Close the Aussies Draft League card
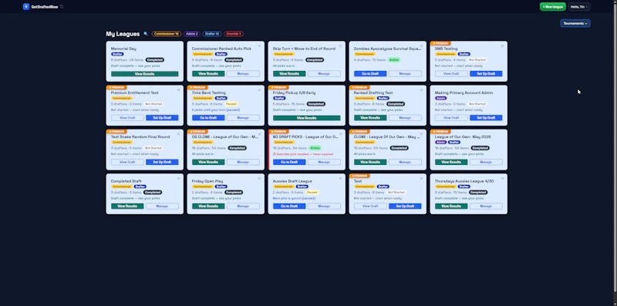The image size is (617, 306). 340,179
